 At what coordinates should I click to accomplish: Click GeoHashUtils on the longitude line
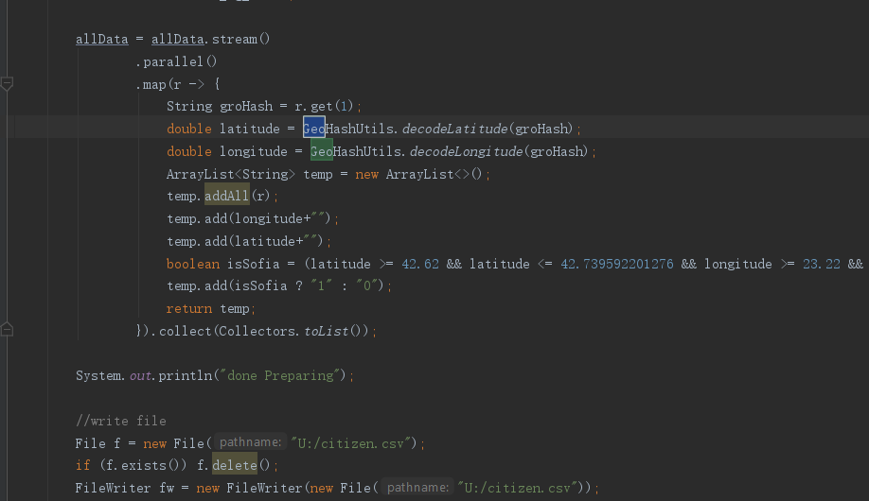coord(355,151)
